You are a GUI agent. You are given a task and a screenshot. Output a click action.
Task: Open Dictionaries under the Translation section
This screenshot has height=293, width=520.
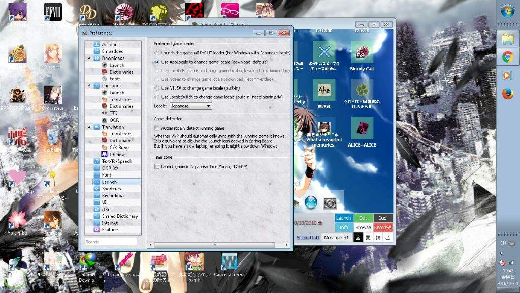click(x=121, y=140)
